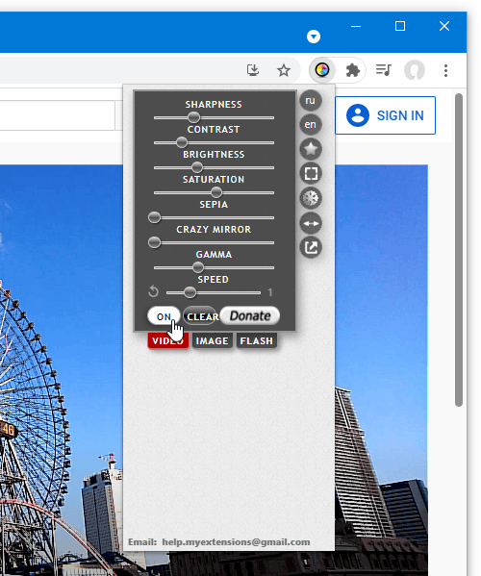Click the star favorites round button
Viewport: 481px width, 576px height.
[x=311, y=149]
